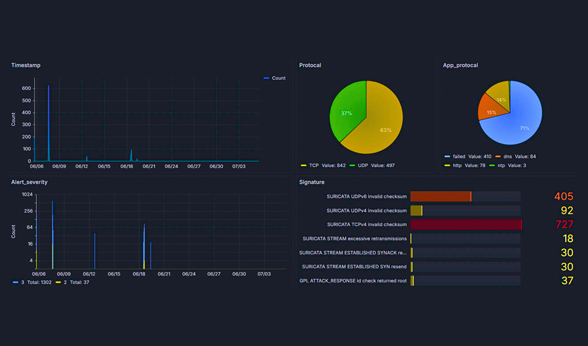Select the Signature panel title
Screen dimensions: 588x346
click(312, 182)
